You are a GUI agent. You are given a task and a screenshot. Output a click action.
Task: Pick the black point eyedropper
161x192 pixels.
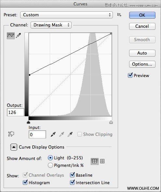pyautogui.click(x=53, y=134)
